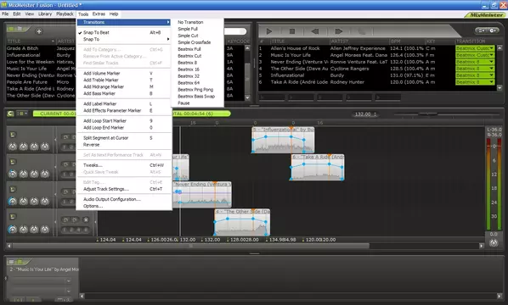Viewport: 508px width, 305px height.
Task: Click the blue-ringed knob in second track lane
Action: [12, 175]
